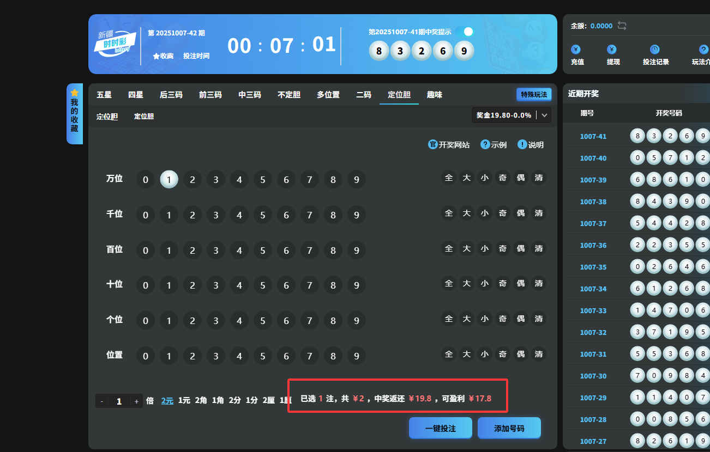Open the 特殊玩法 special play menu
Screen dimensions: 710x452
coord(533,95)
